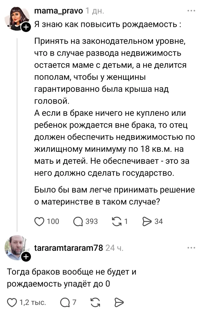Open tararamtararam78 profile via username
The image size is (205, 314).
coord(68,248)
